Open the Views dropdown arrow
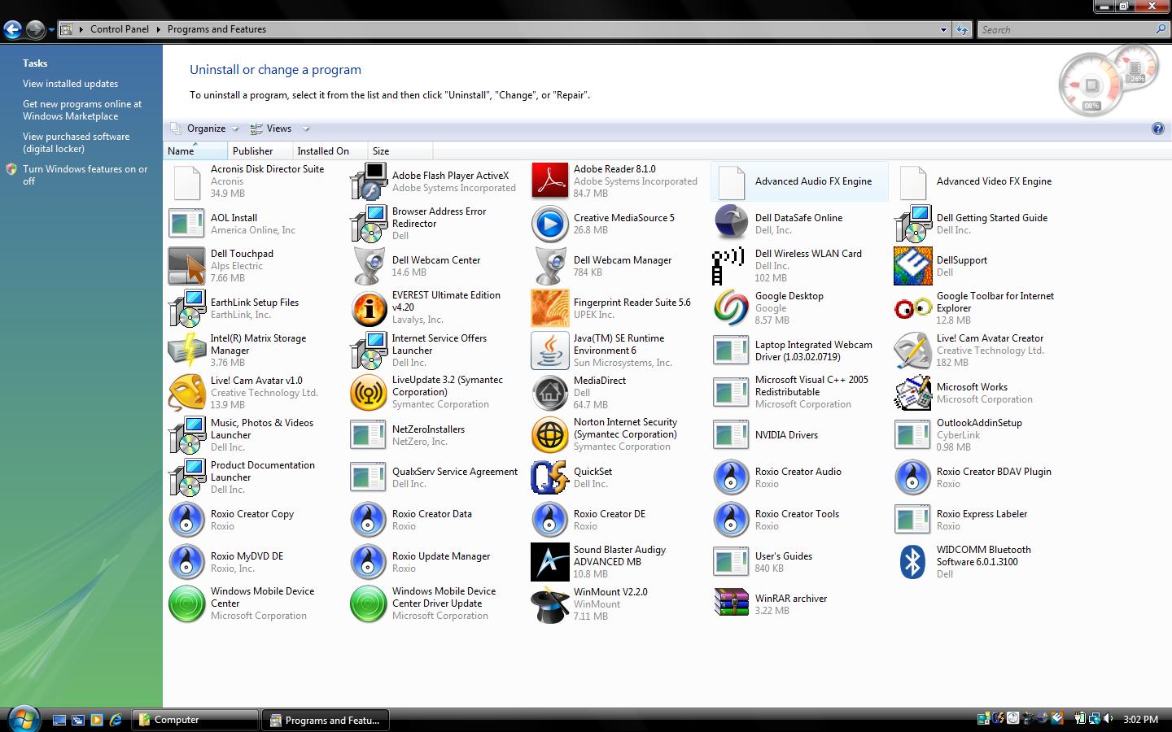1172x732 pixels. [x=306, y=129]
